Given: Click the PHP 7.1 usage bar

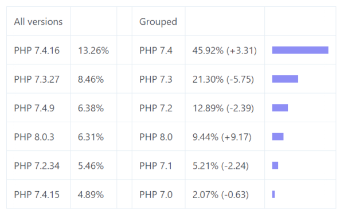Looking at the screenshot, I should (275, 165).
